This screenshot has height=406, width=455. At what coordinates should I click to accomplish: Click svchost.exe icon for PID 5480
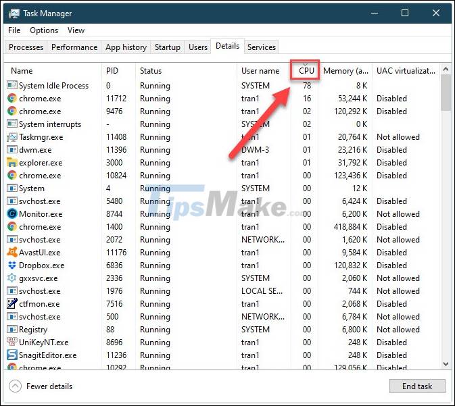[12, 201]
